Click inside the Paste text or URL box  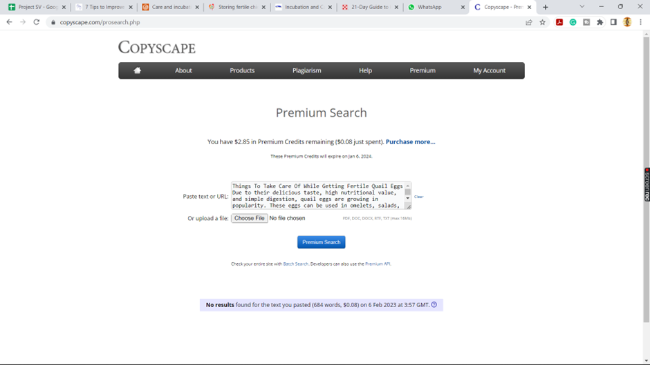pos(317,195)
